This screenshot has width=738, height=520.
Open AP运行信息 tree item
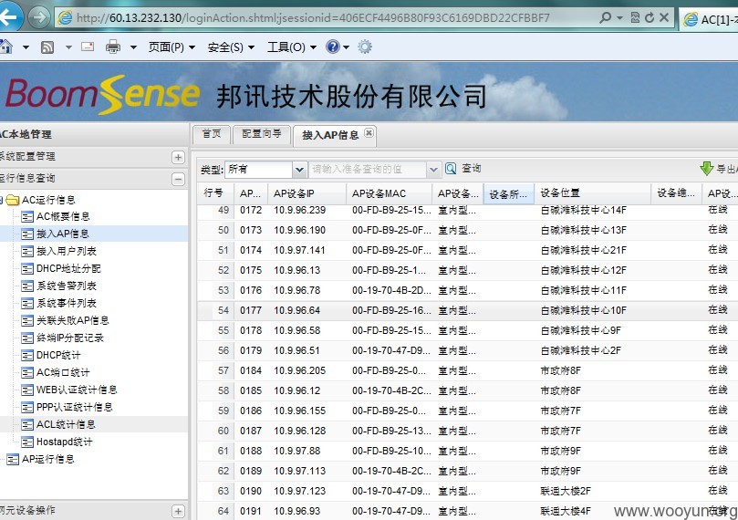pos(48,459)
